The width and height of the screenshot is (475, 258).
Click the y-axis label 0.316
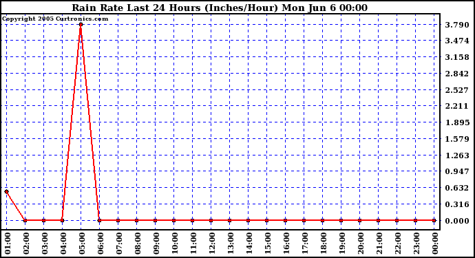pos(457,204)
